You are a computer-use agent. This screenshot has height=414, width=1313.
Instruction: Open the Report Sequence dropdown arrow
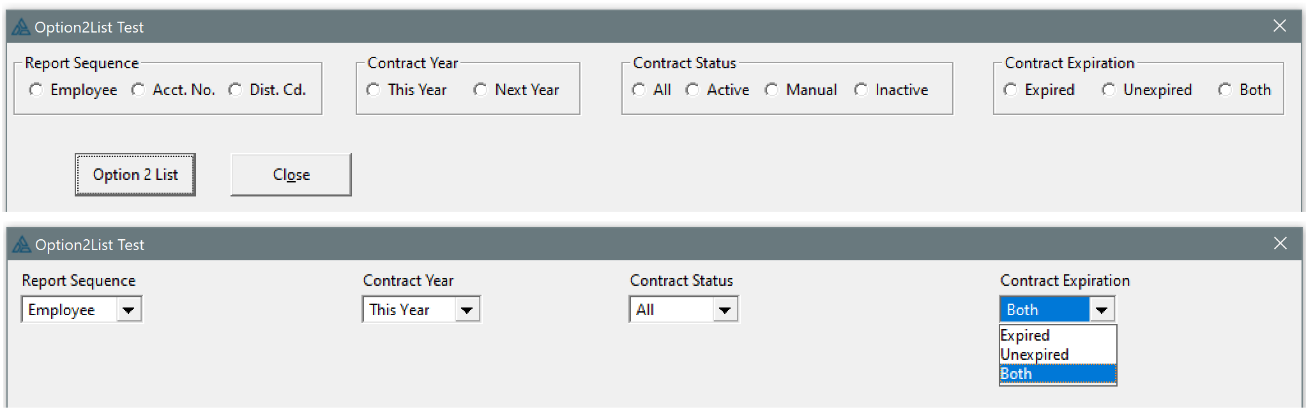coord(128,310)
